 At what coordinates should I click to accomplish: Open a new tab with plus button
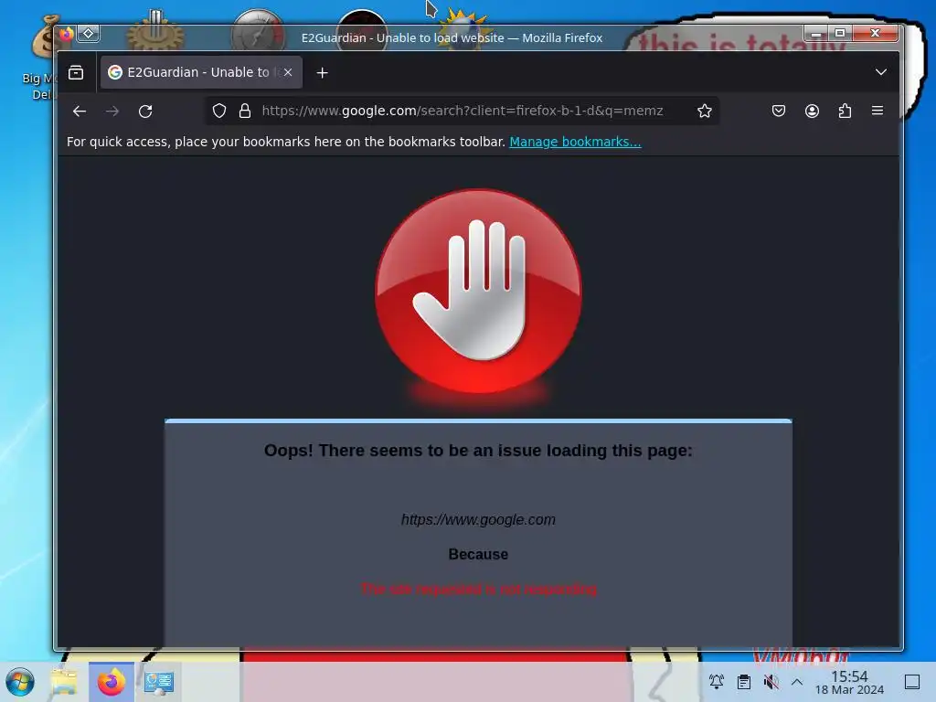[323, 73]
